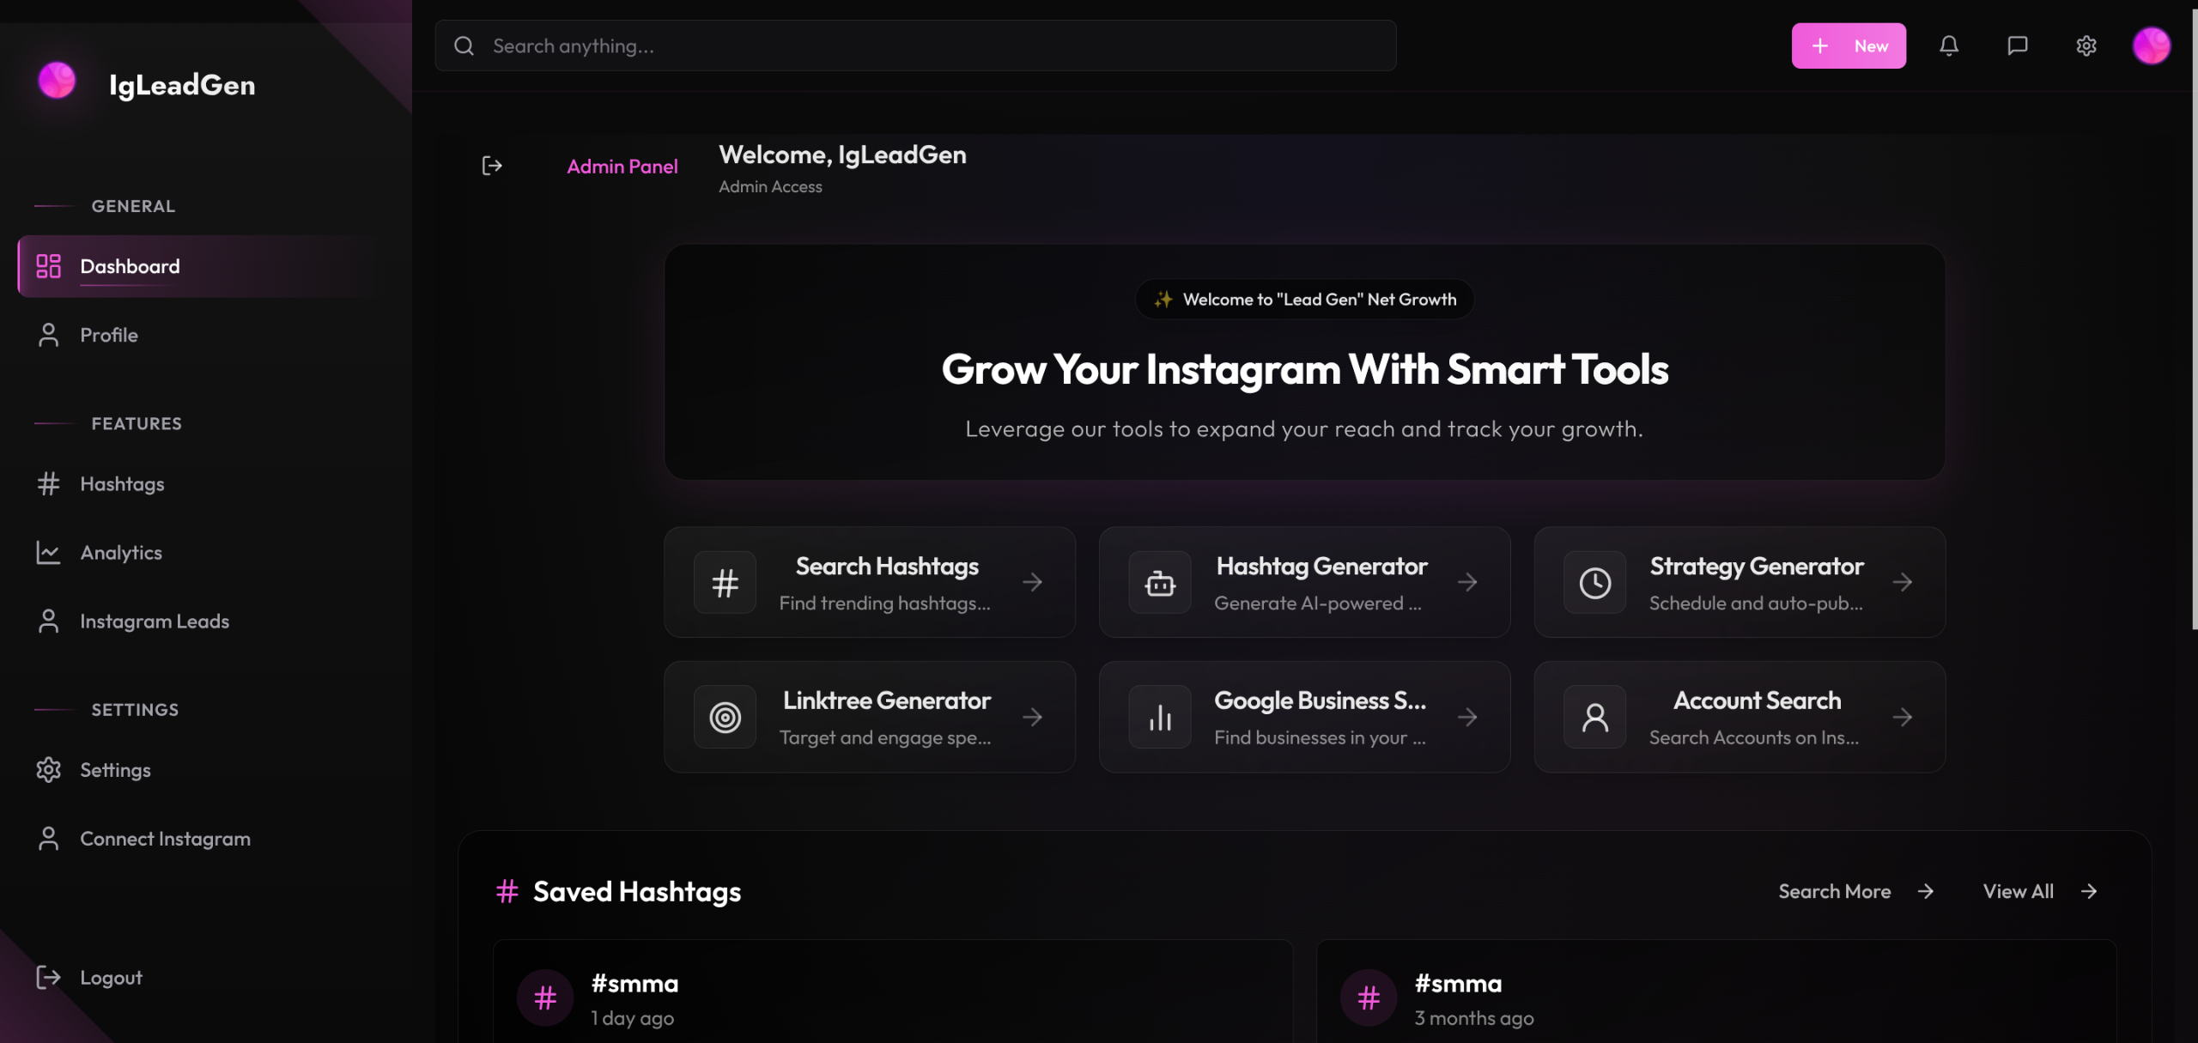Click the Google Business bar chart icon

1159,717
